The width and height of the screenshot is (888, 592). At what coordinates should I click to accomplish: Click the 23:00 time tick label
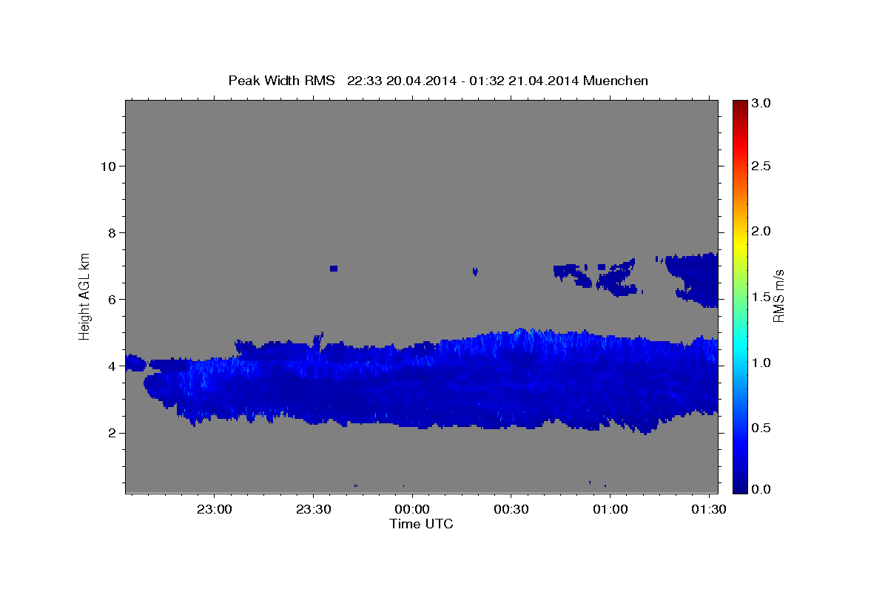215,510
